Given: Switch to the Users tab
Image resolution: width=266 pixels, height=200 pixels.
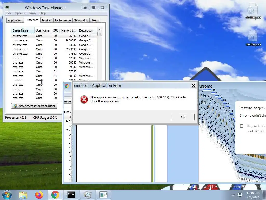Looking at the screenshot, I should click(95, 20).
